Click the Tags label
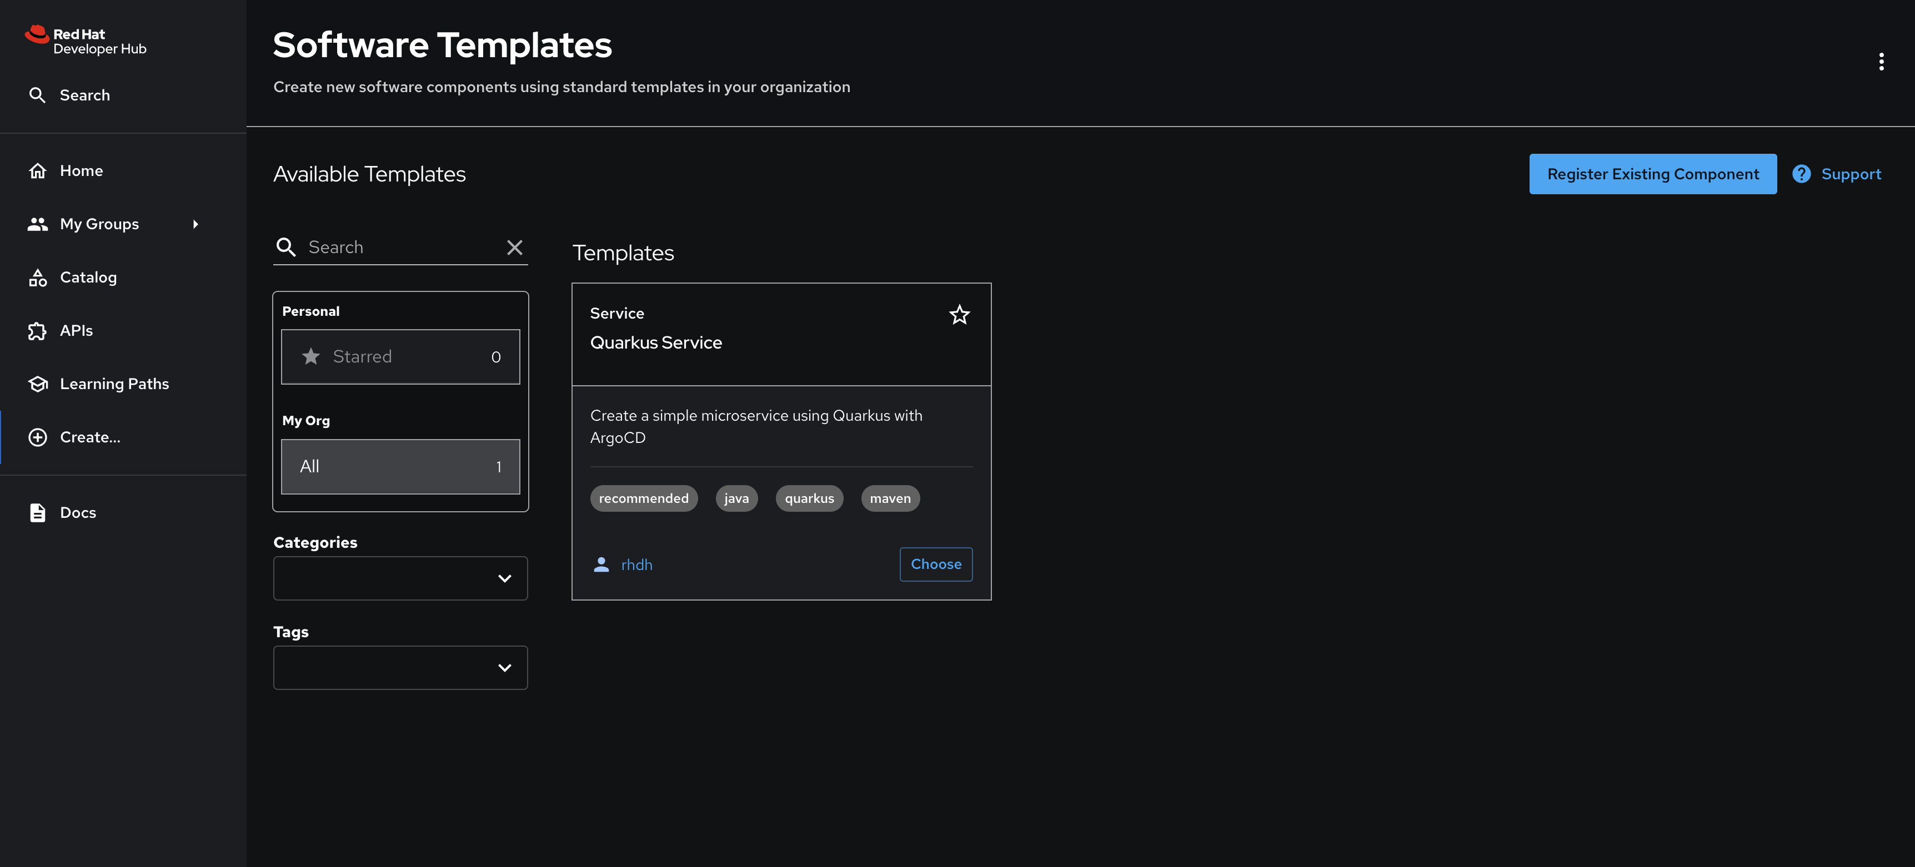Image resolution: width=1915 pixels, height=867 pixels. (x=290, y=632)
